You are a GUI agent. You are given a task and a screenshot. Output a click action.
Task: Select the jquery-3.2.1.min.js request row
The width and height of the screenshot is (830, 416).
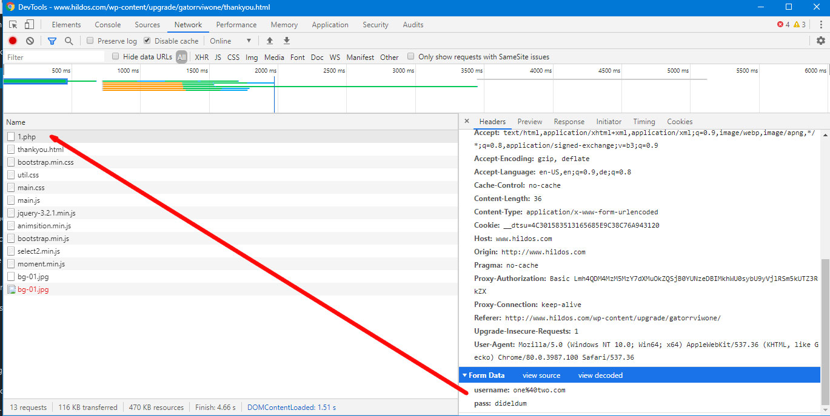(x=230, y=213)
